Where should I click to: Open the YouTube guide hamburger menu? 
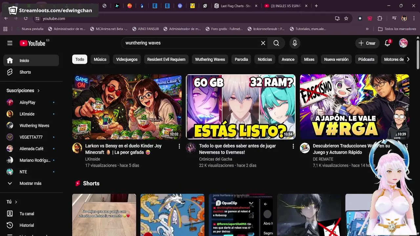(x=10, y=43)
